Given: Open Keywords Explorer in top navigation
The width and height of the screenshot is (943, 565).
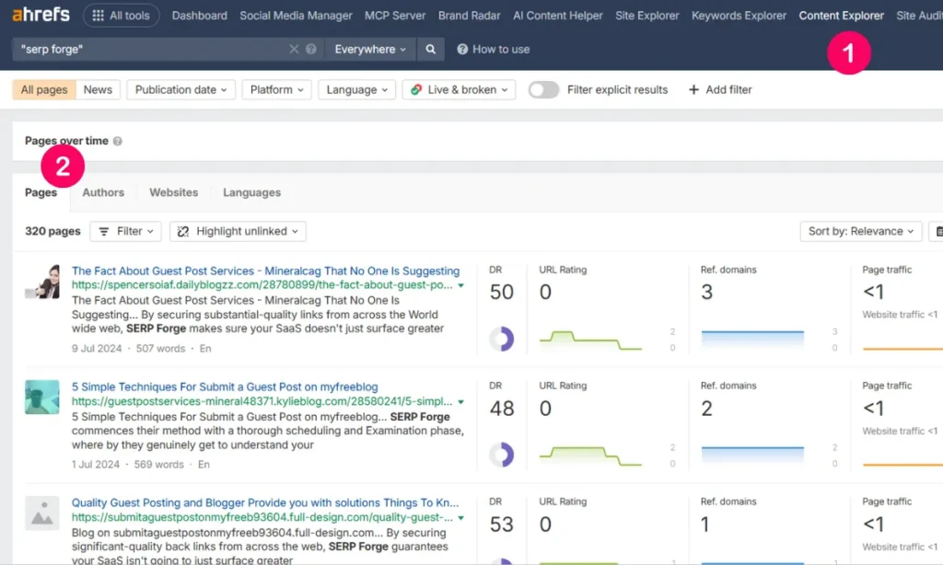Looking at the screenshot, I should tap(739, 16).
